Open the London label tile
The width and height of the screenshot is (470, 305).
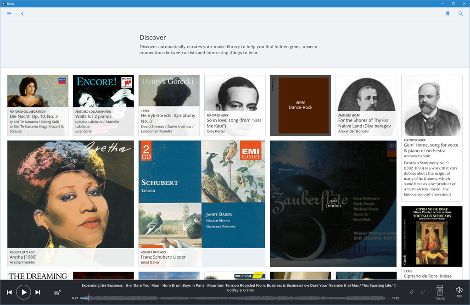333,203
